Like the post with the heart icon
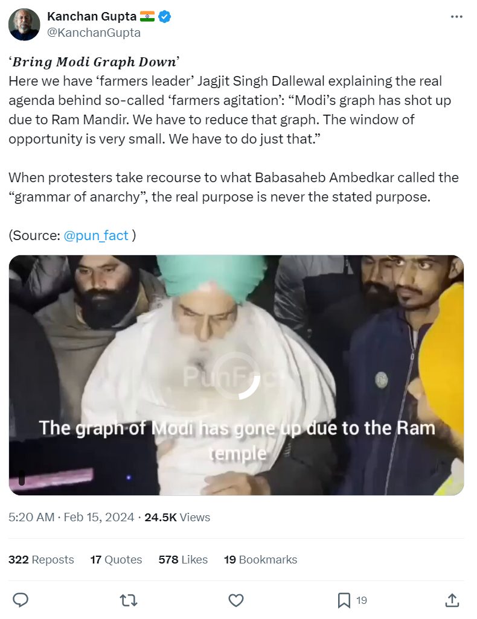Image resolution: width=477 pixels, height=619 pixels. 236,600
